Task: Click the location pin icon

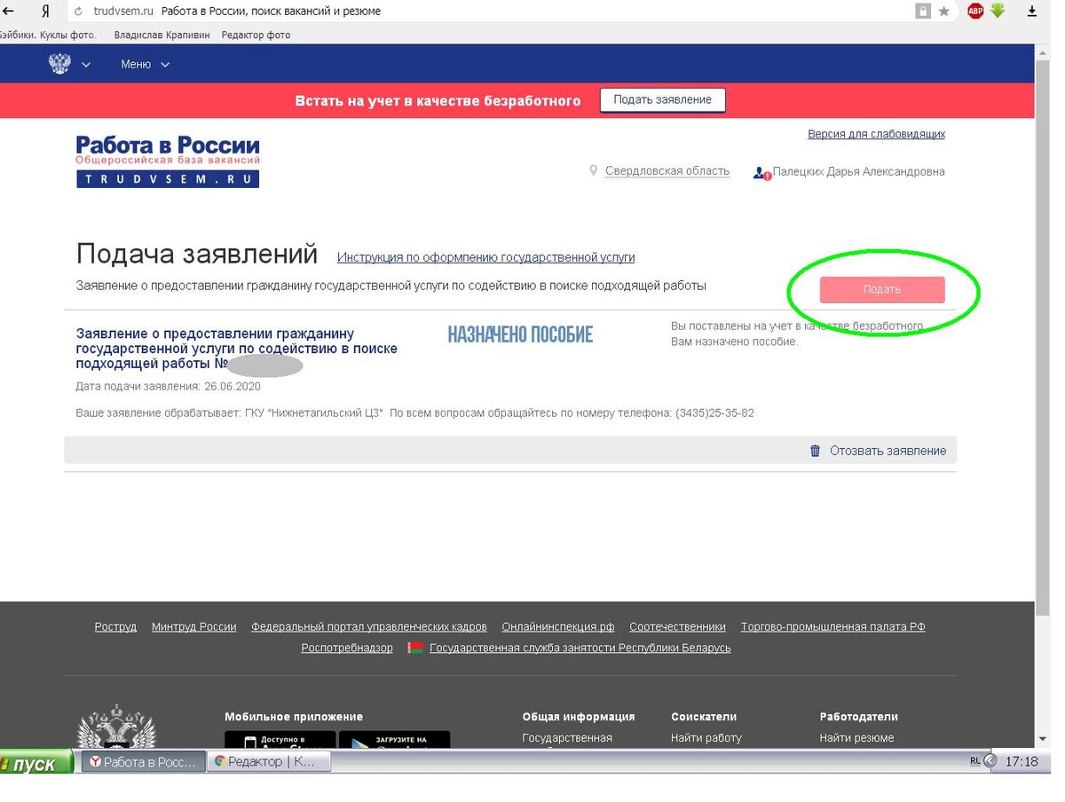Action: point(594,170)
